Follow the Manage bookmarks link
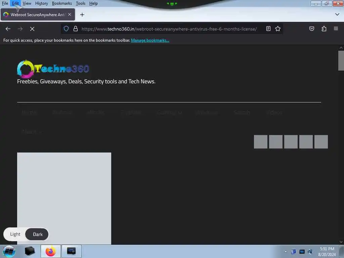 point(150,40)
